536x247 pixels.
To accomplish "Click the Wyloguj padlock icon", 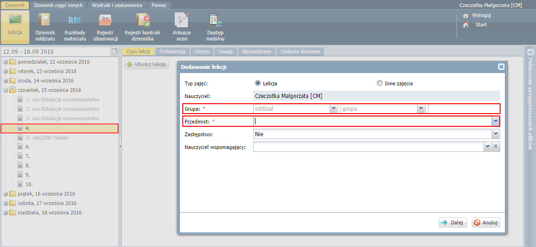I will pos(465,15).
